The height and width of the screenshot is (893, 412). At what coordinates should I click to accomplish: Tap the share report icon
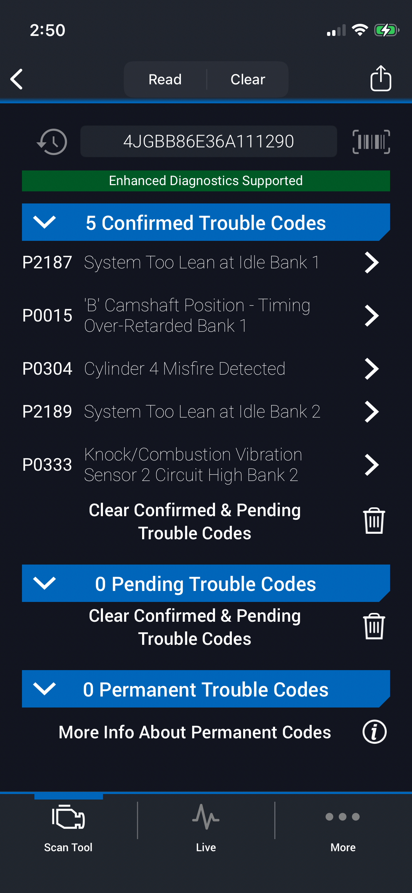(x=381, y=78)
